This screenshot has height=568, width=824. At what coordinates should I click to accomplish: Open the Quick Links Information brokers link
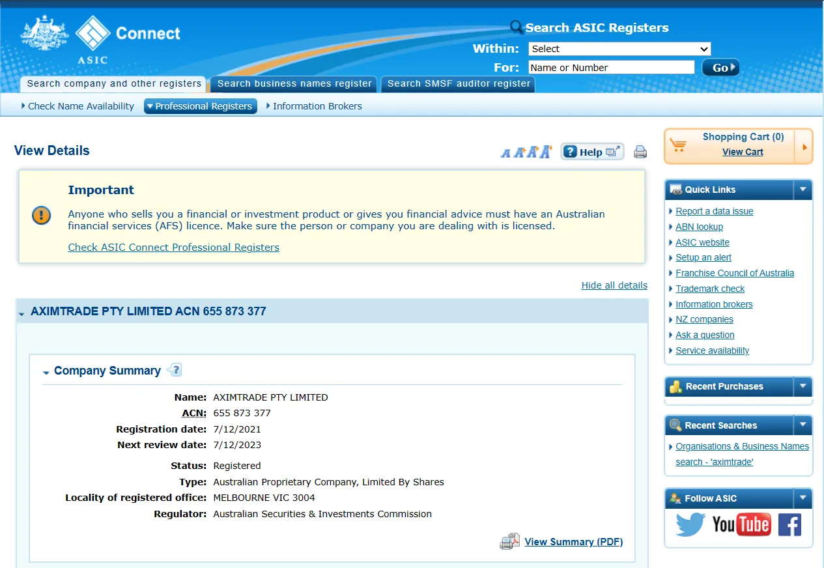714,304
